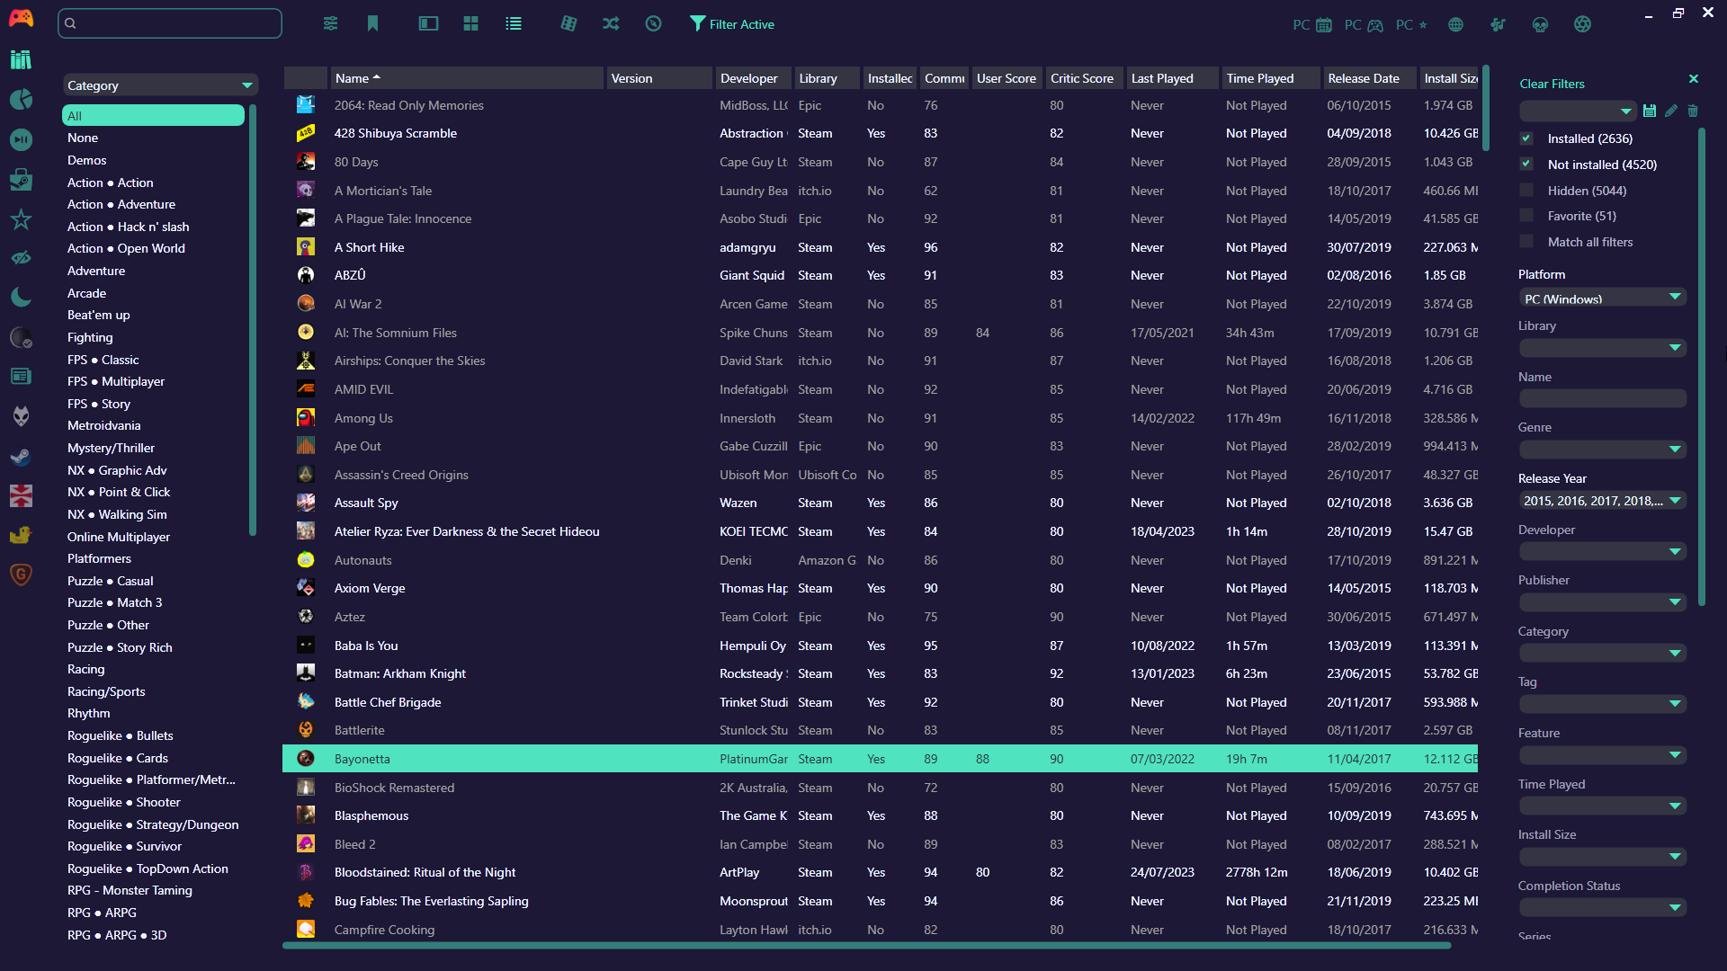1727x971 pixels.
Task: Open the newspaper sidebar icon
Action: 21,376
